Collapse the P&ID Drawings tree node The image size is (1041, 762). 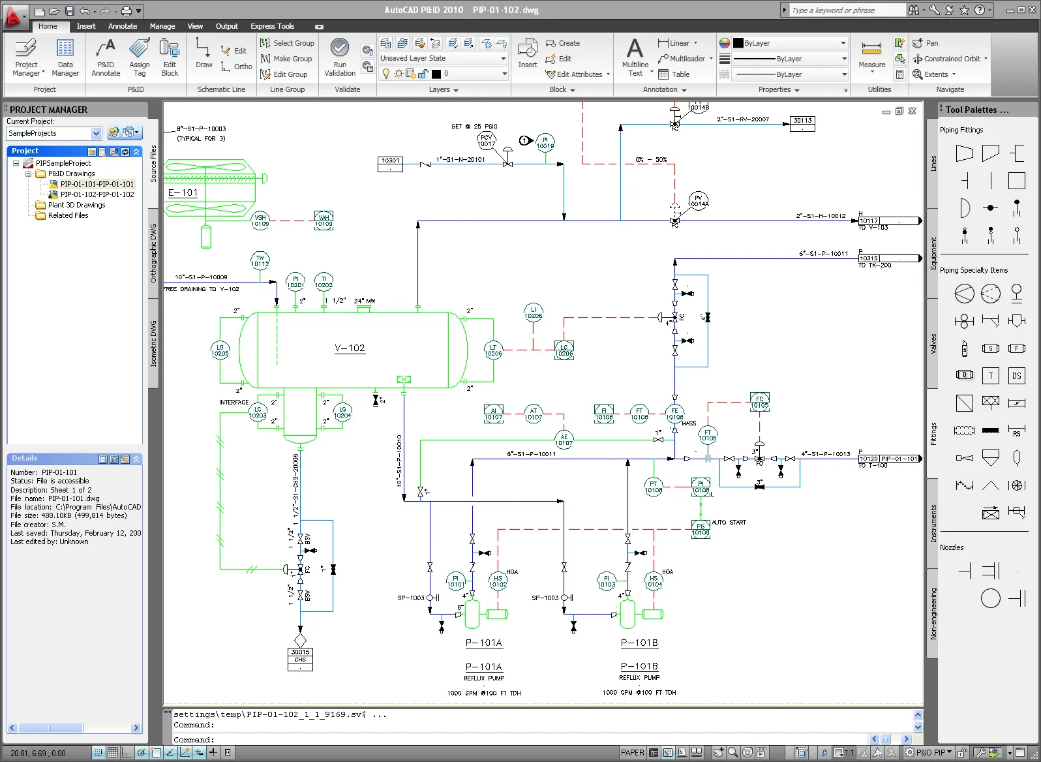28,174
